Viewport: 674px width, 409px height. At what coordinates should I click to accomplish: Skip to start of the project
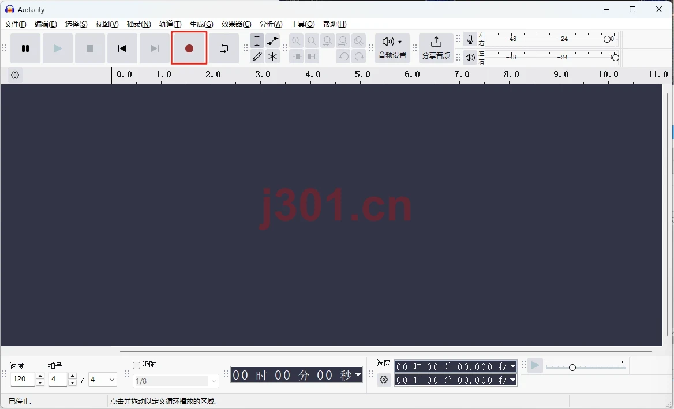[x=122, y=48]
